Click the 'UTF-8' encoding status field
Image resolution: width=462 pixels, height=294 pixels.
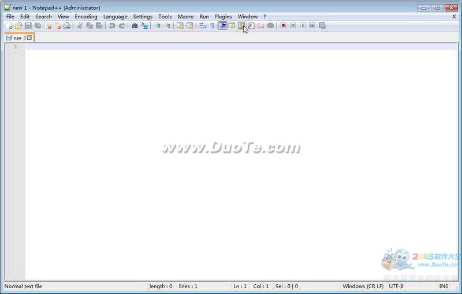[x=396, y=286]
